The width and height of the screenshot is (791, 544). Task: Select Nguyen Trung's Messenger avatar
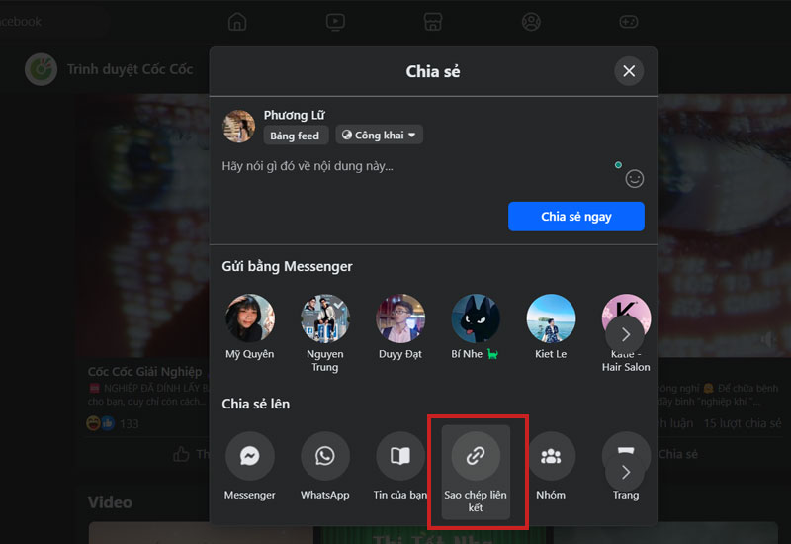325,318
